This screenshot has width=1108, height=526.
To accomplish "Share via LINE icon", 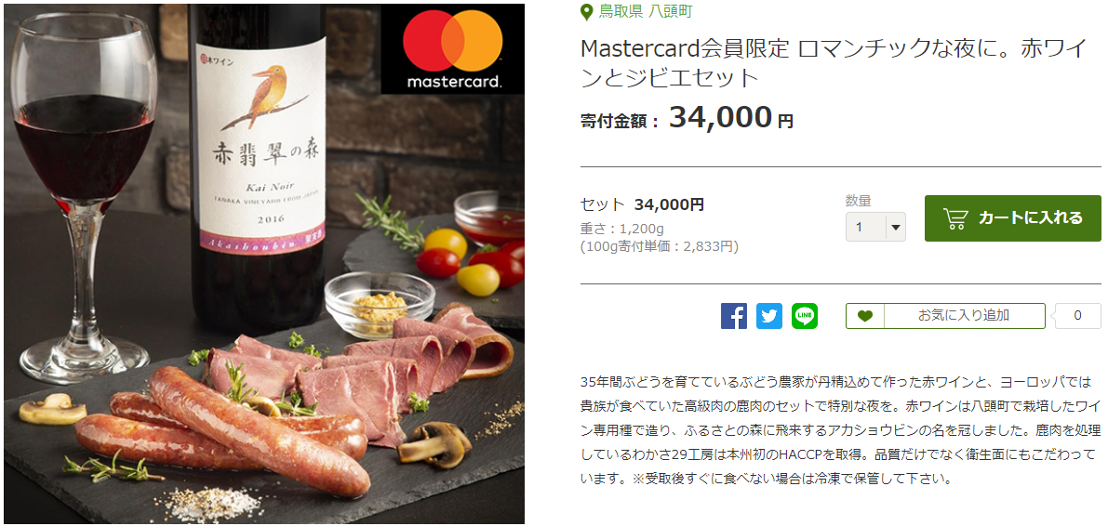I will point(804,316).
